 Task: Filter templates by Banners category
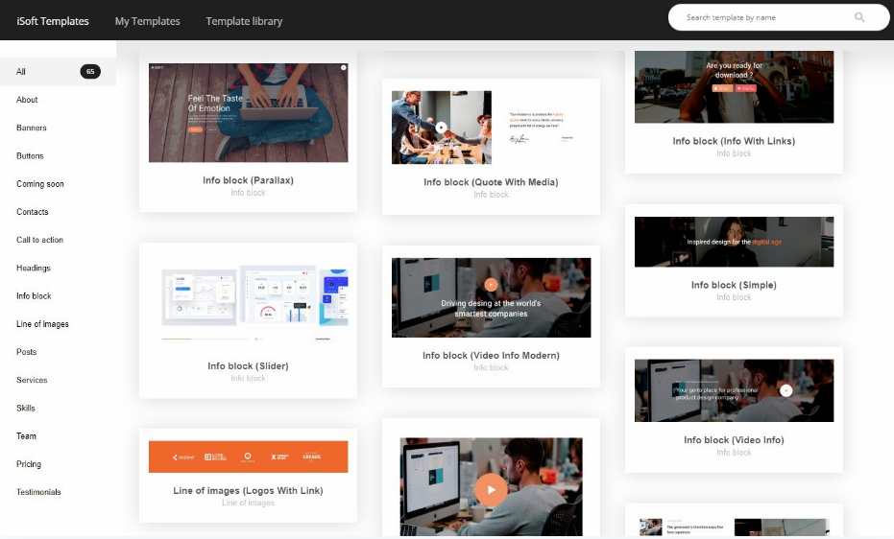[31, 128]
